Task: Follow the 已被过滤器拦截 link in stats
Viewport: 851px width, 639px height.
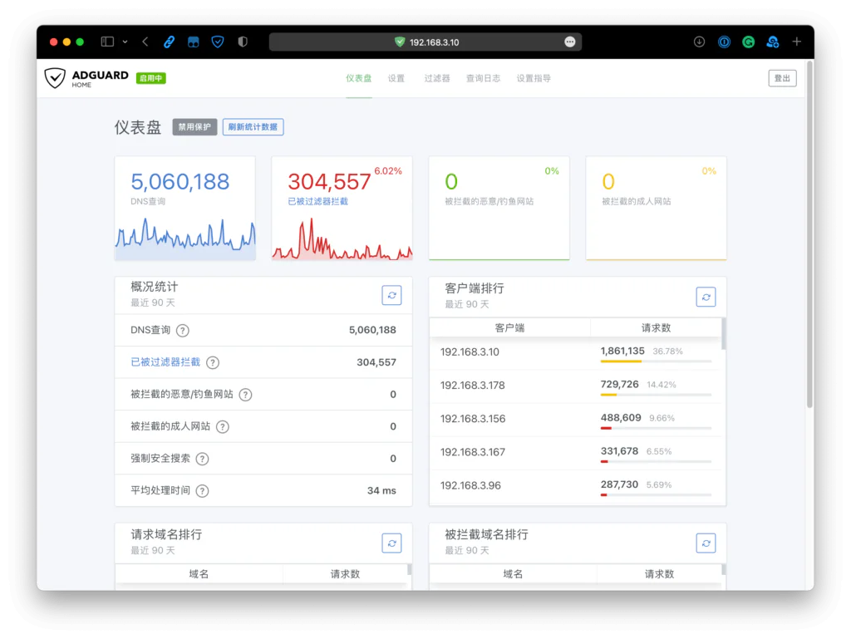Action: tap(165, 361)
